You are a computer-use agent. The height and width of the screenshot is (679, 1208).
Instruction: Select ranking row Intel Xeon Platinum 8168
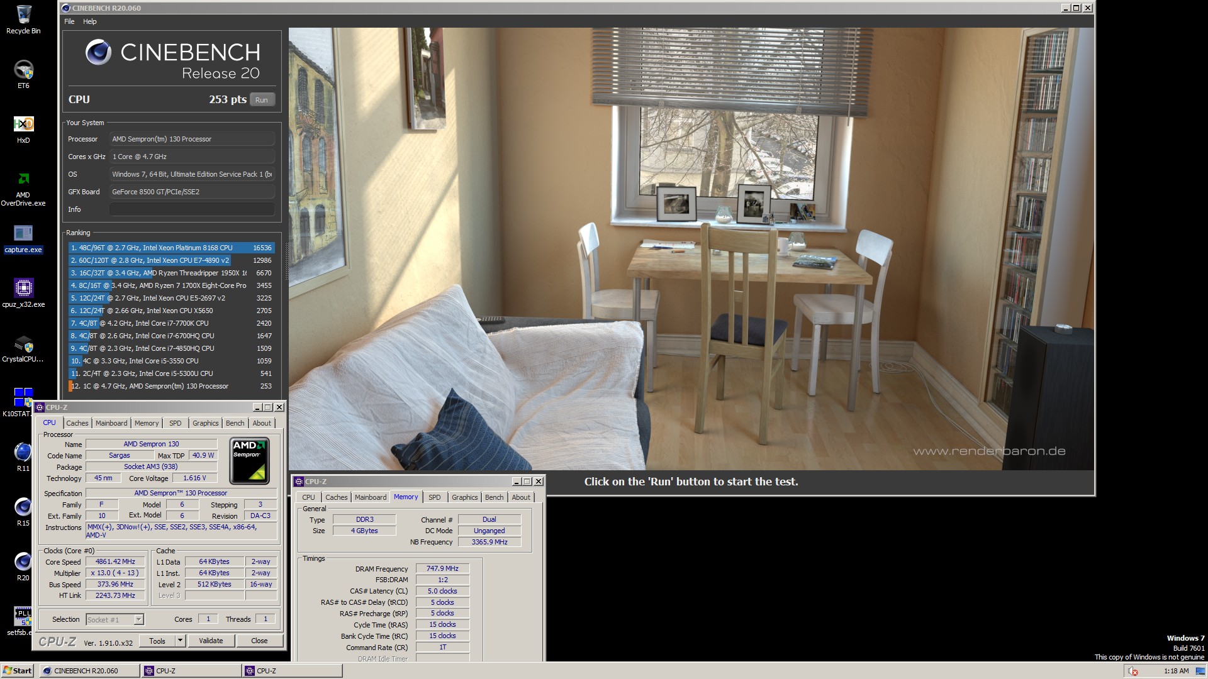point(171,248)
